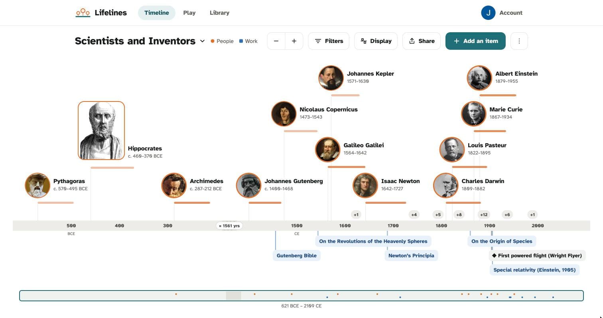Image resolution: width=603 pixels, height=318 pixels.
Task: Toggle the Work legend filter
Action: pyautogui.click(x=248, y=41)
